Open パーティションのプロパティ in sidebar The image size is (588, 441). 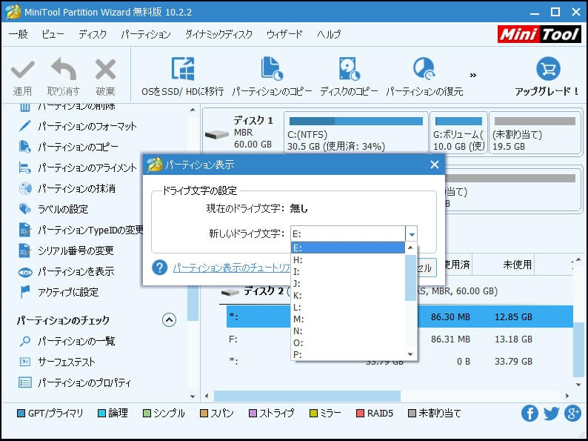[75, 383]
